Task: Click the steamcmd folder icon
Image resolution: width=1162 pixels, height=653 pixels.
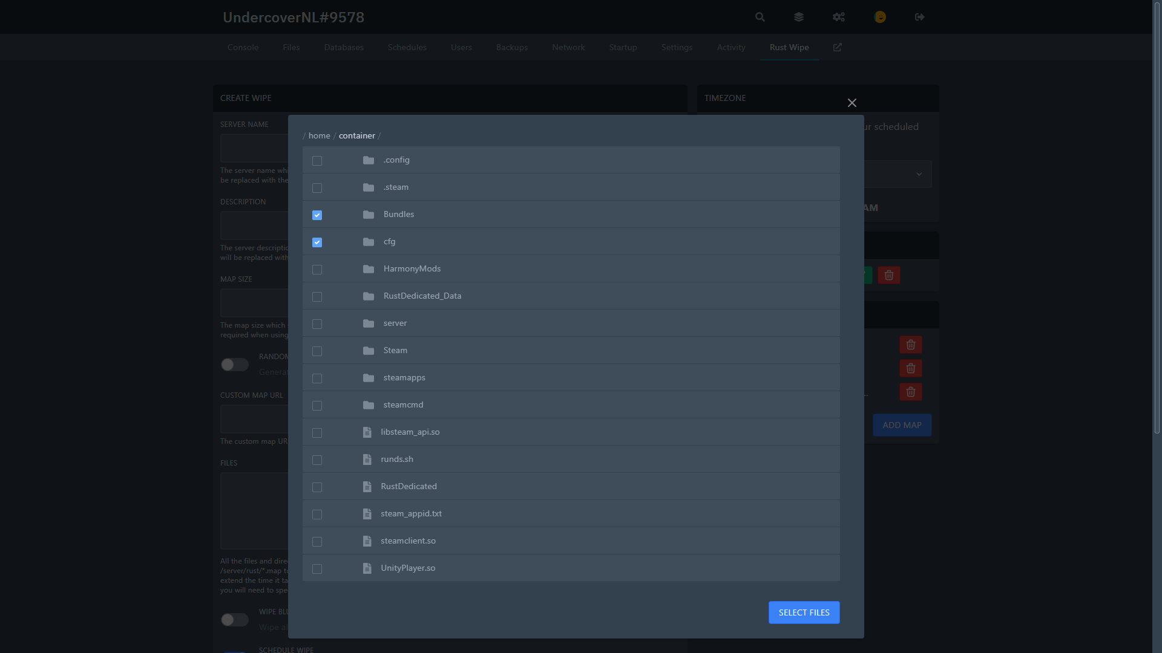Action: coord(369,405)
